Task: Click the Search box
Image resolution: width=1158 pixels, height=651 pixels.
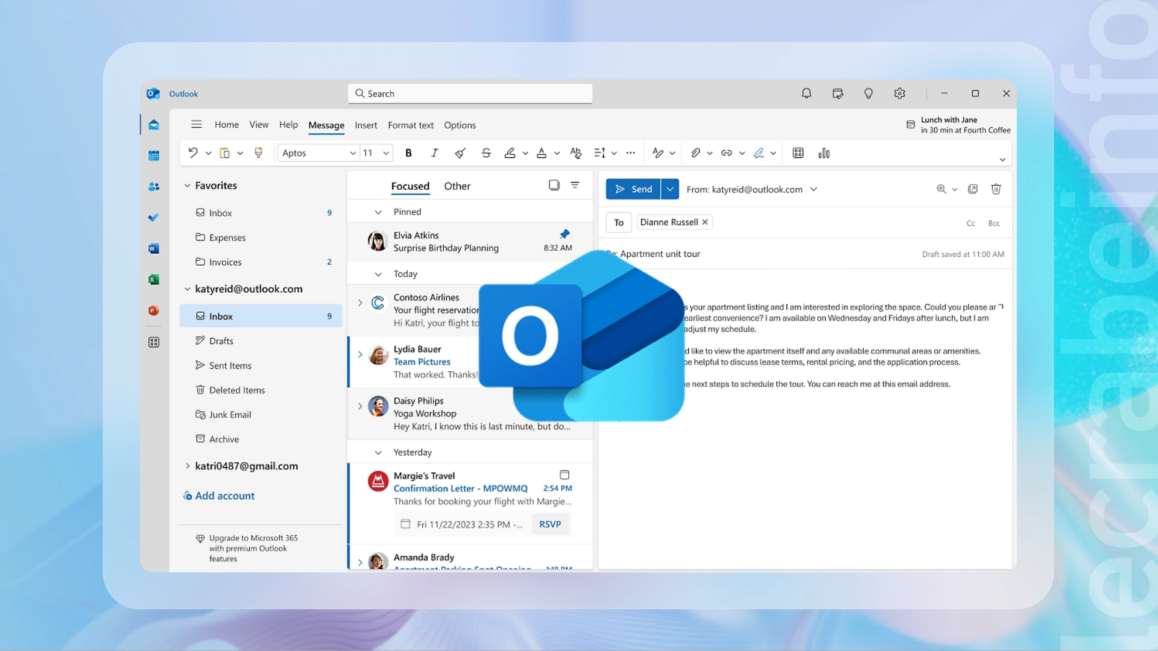Action: tap(470, 93)
